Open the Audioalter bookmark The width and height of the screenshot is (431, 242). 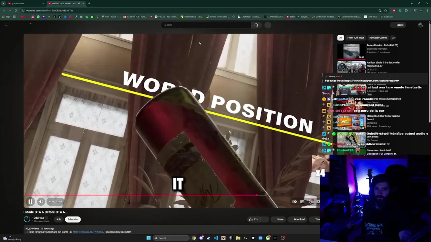[x=387, y=17]
